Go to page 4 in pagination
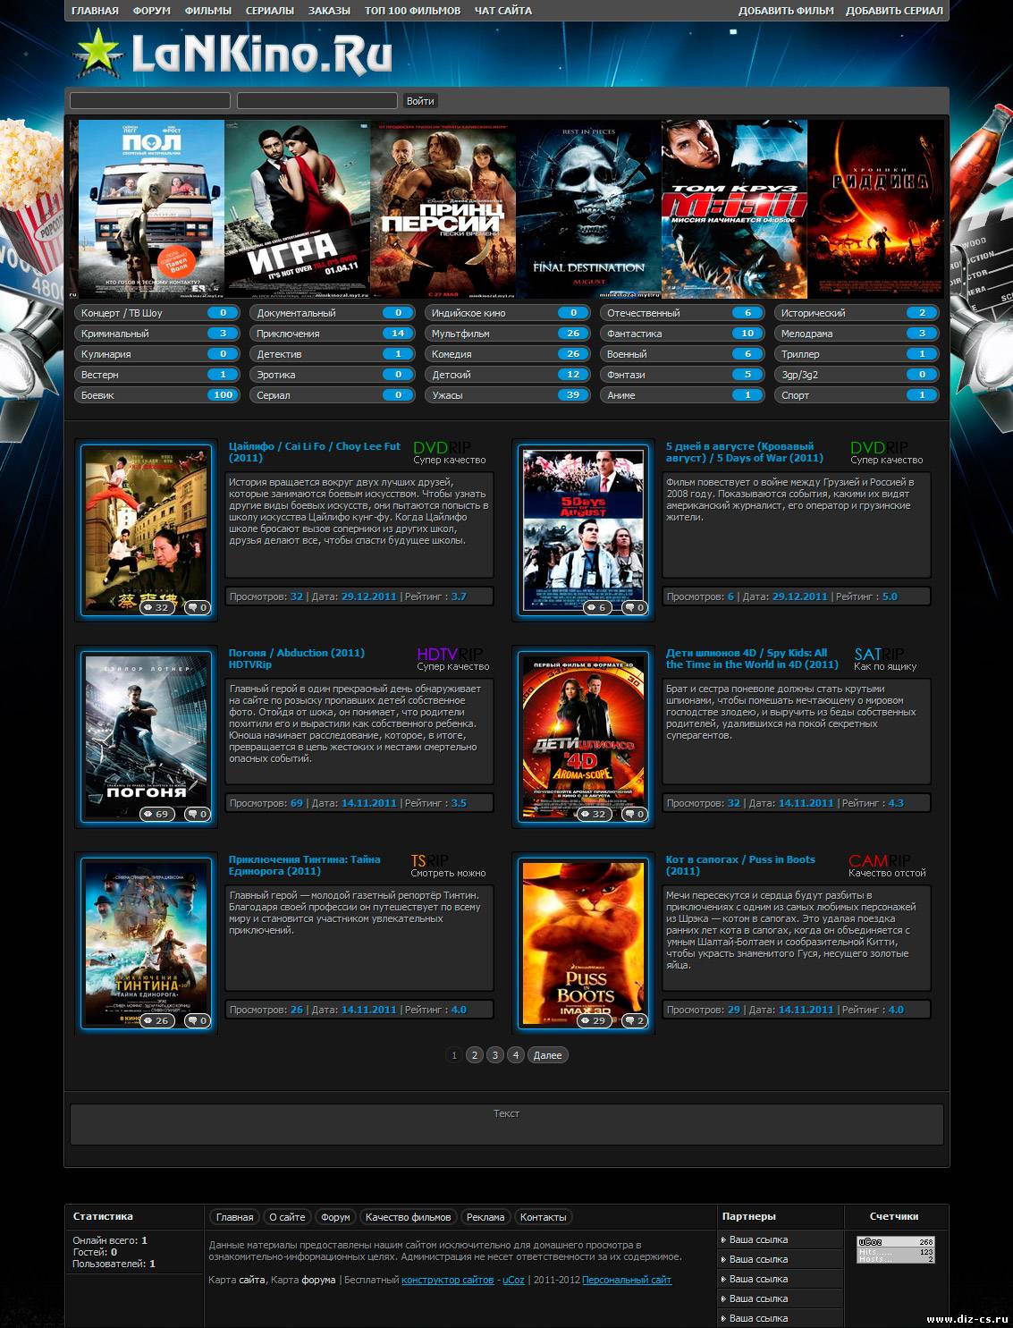This screenshot has height=1328, width=1013. [515, 1055]
